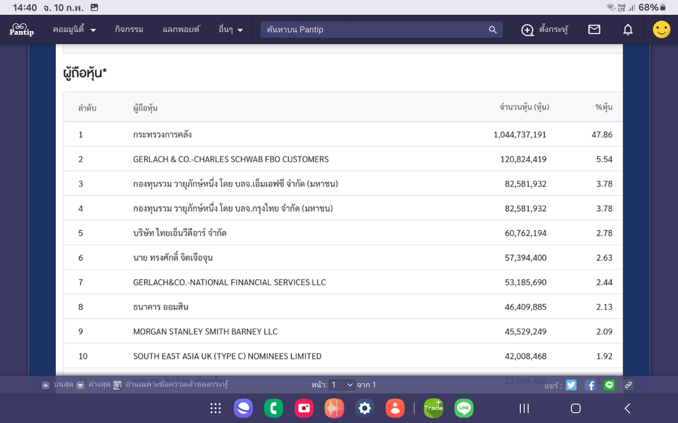Click the จำนวนหุ้น (หุ้น) column header
The height and width of the screenshot is (423, 678).
524,107
